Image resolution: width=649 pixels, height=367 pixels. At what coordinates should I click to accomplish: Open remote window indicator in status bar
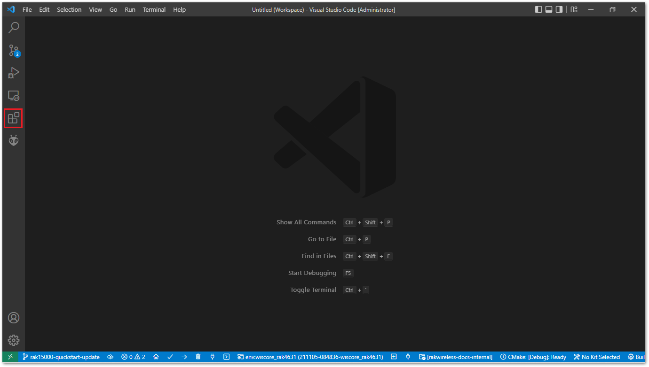pyautogui.click(x=10, y=357)
